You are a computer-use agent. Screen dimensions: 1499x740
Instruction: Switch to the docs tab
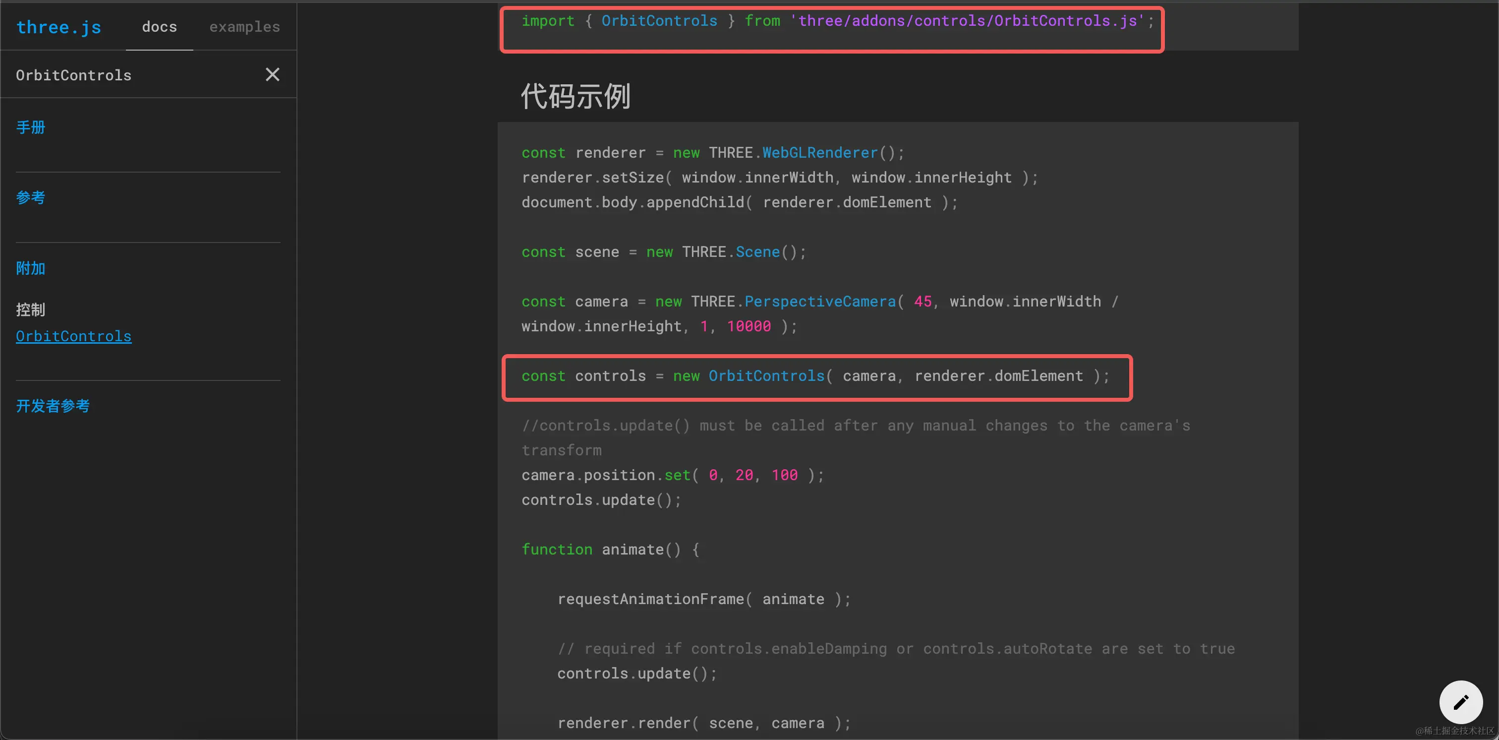click(160, 27)
